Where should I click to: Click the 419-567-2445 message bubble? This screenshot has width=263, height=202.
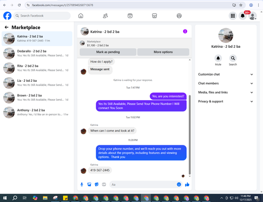pyautogui.click(x=100, y=170)
